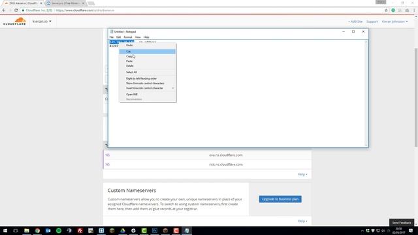Click the green extension icon in Chrome toolbar
The image size is (418, 235).
click(393, 10)
